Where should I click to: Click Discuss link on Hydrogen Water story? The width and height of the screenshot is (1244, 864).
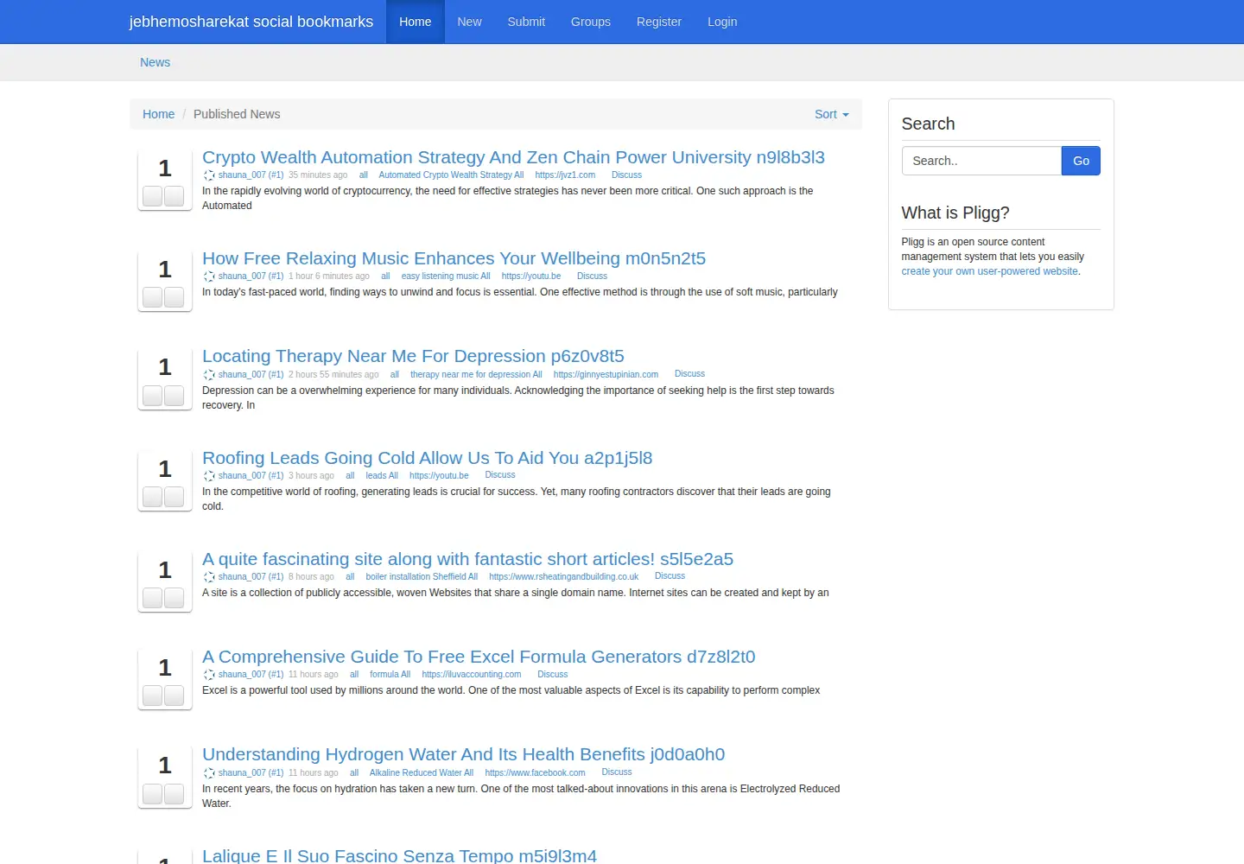(x=617, y=772)
